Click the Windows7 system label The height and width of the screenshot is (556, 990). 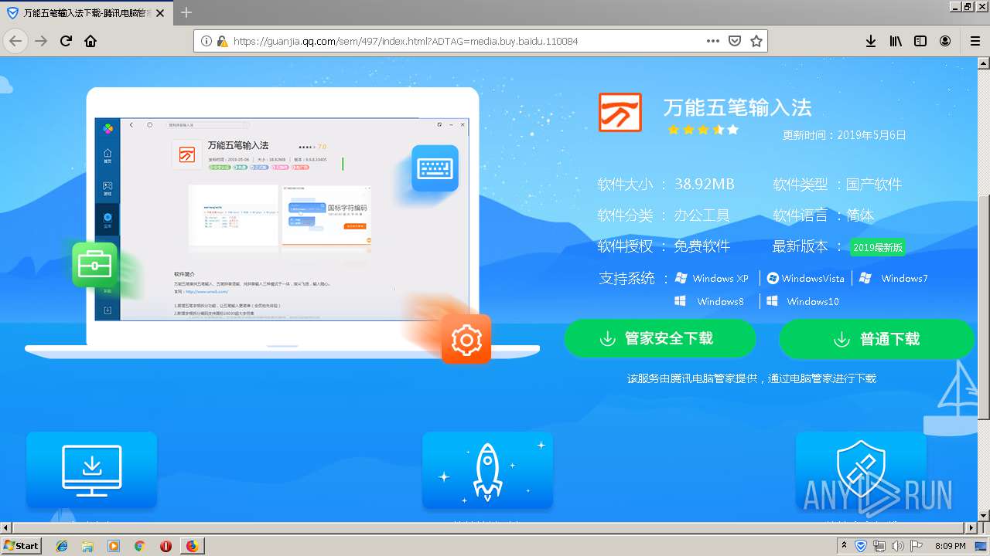893,278
